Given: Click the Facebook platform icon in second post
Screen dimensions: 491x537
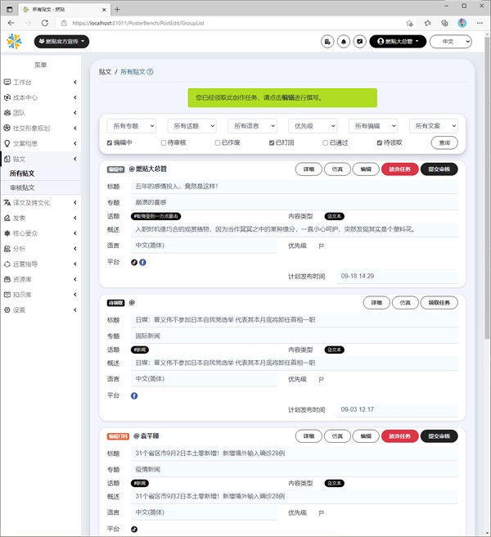Looking at the screenshot, I should click(134, 395).
